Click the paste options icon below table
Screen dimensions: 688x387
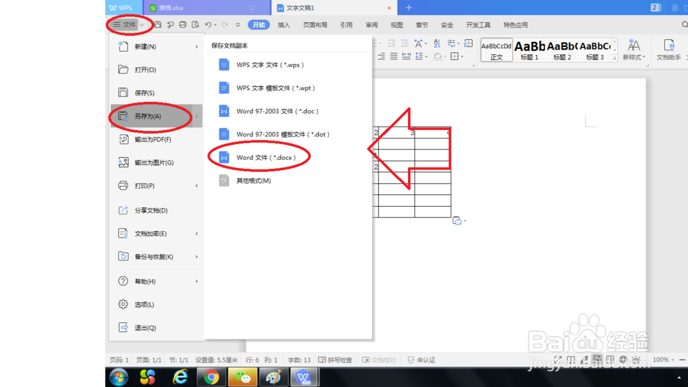457,220
